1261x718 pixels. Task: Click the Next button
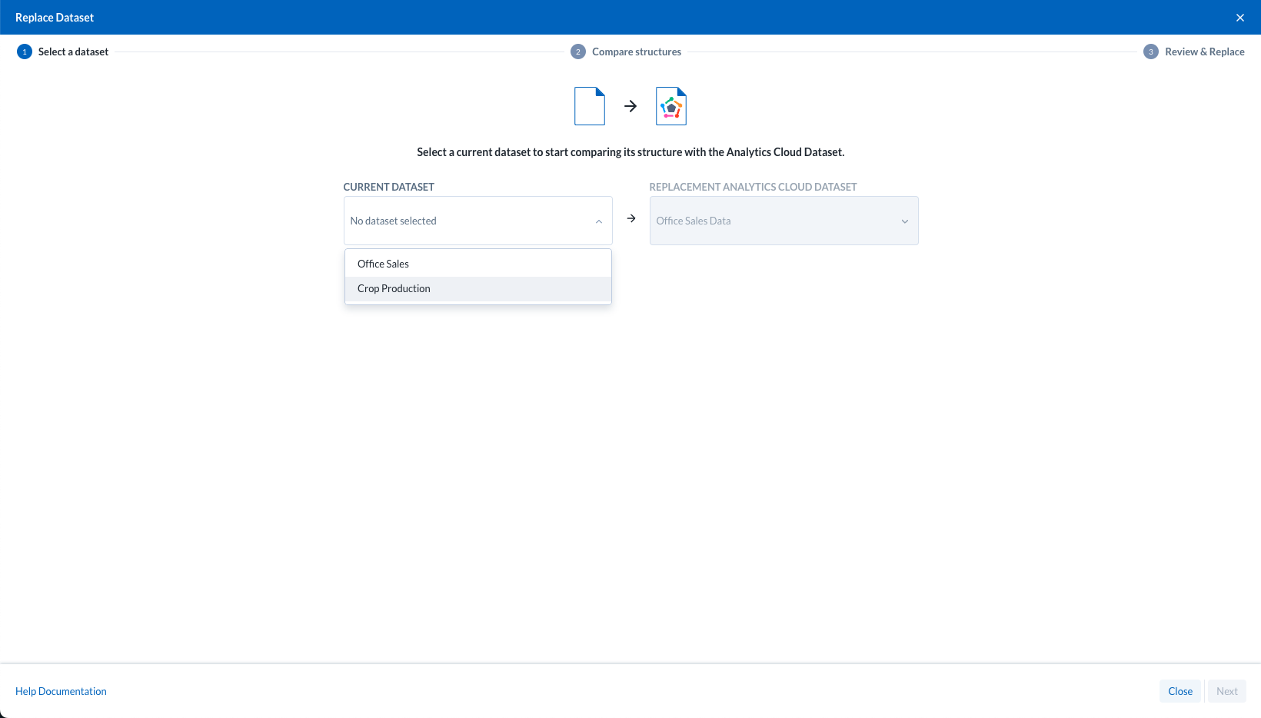[1226, 691]
